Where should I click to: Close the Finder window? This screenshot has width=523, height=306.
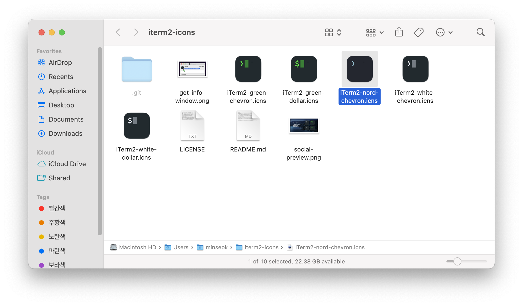tap(42, 32)
